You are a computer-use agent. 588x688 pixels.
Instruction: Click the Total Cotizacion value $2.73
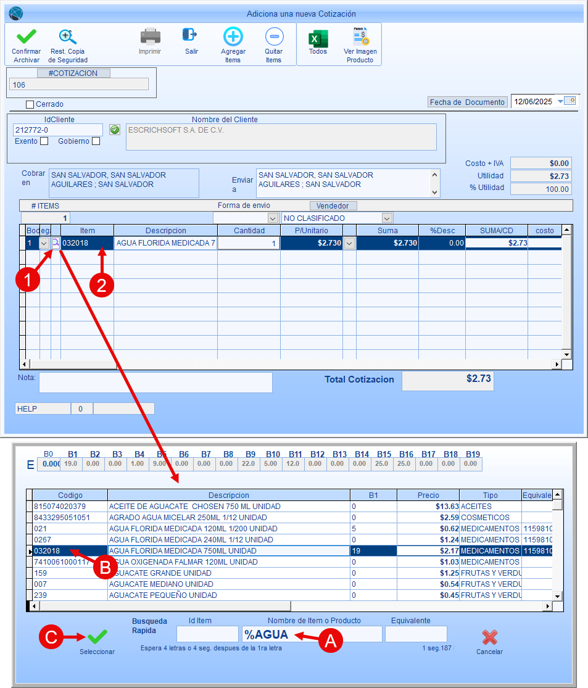(448, 381)
